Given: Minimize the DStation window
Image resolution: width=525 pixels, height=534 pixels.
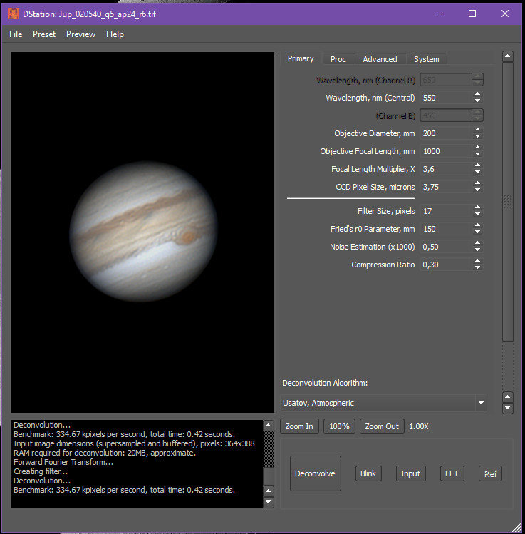Looking at the screenshot, I should [440, 14].
